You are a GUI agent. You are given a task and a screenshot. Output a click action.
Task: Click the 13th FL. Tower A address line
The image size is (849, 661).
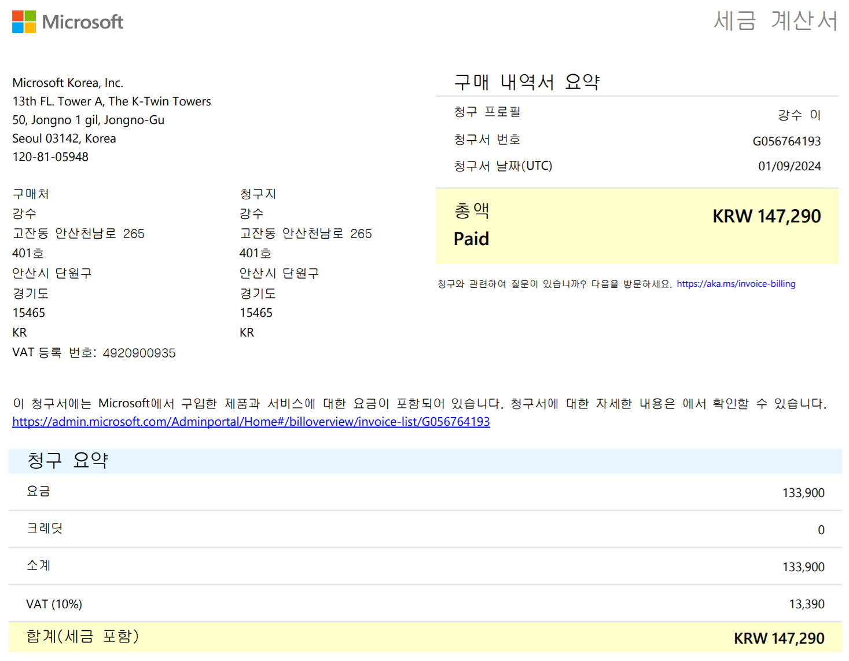pos(112,101)
